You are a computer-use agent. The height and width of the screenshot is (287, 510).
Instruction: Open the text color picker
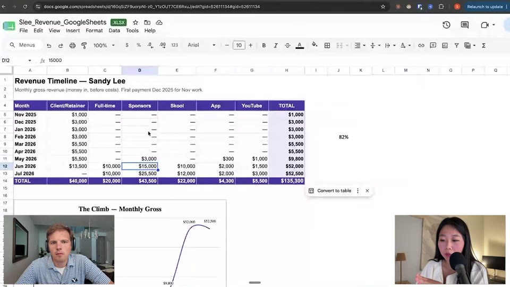(300, 46)
